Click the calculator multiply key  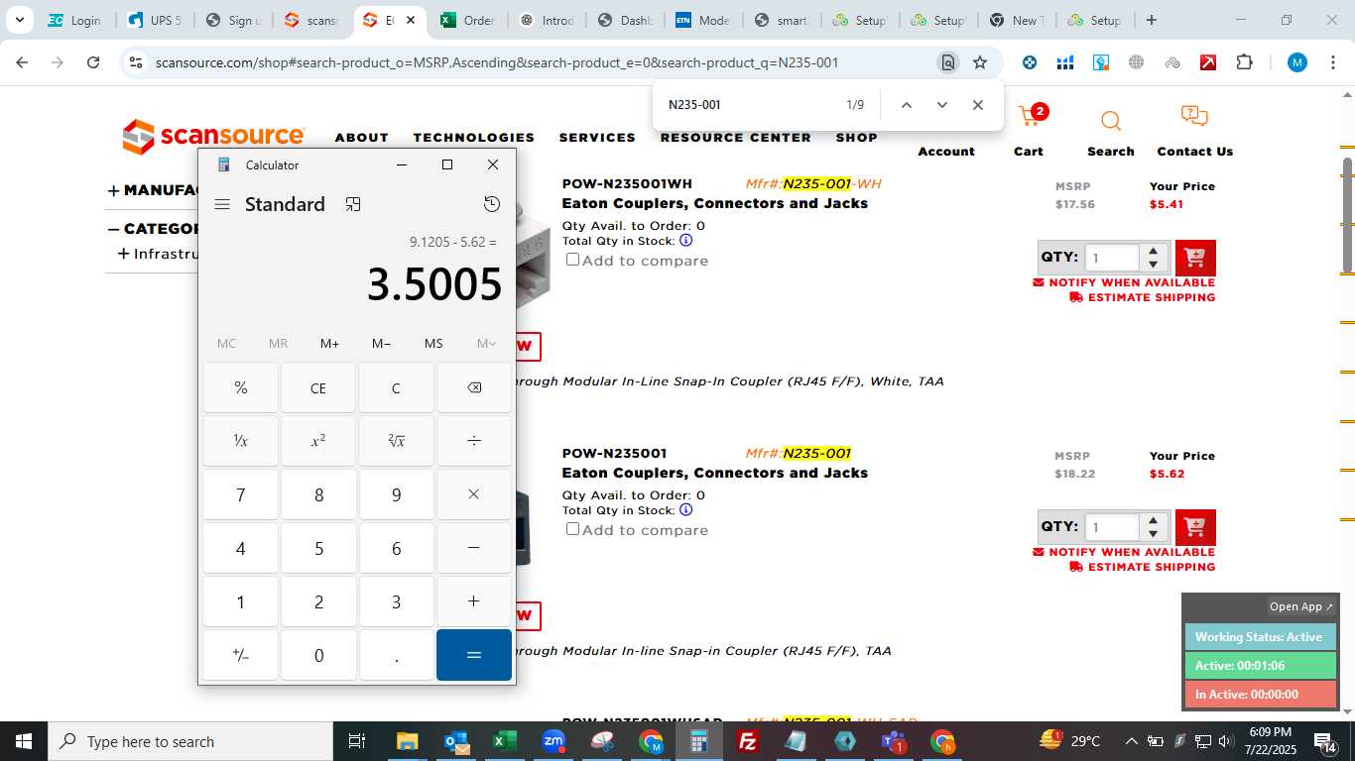click(474, 494)
